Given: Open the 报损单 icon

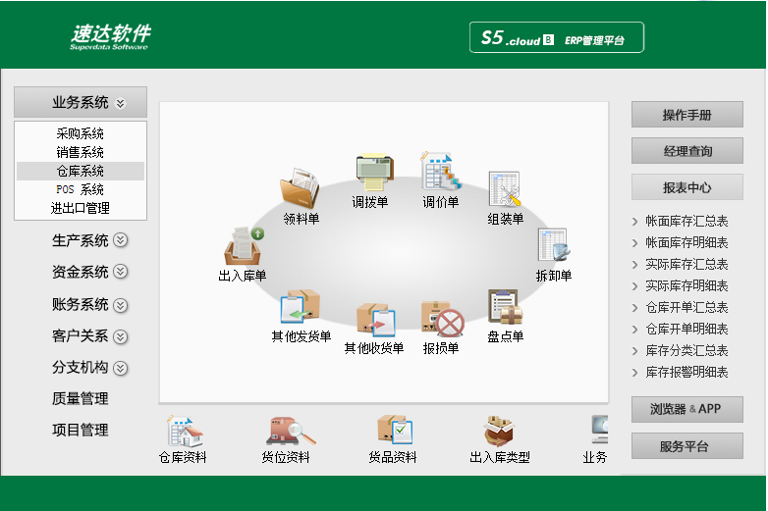Looking at the screenshot, I should click(442, 319).
